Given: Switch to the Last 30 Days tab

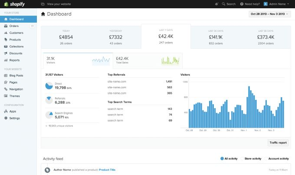Looking at the screenshot, I should click(x=216, y=37).
